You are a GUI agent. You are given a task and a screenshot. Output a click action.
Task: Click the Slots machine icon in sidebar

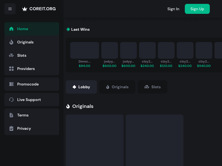point(11,55)
